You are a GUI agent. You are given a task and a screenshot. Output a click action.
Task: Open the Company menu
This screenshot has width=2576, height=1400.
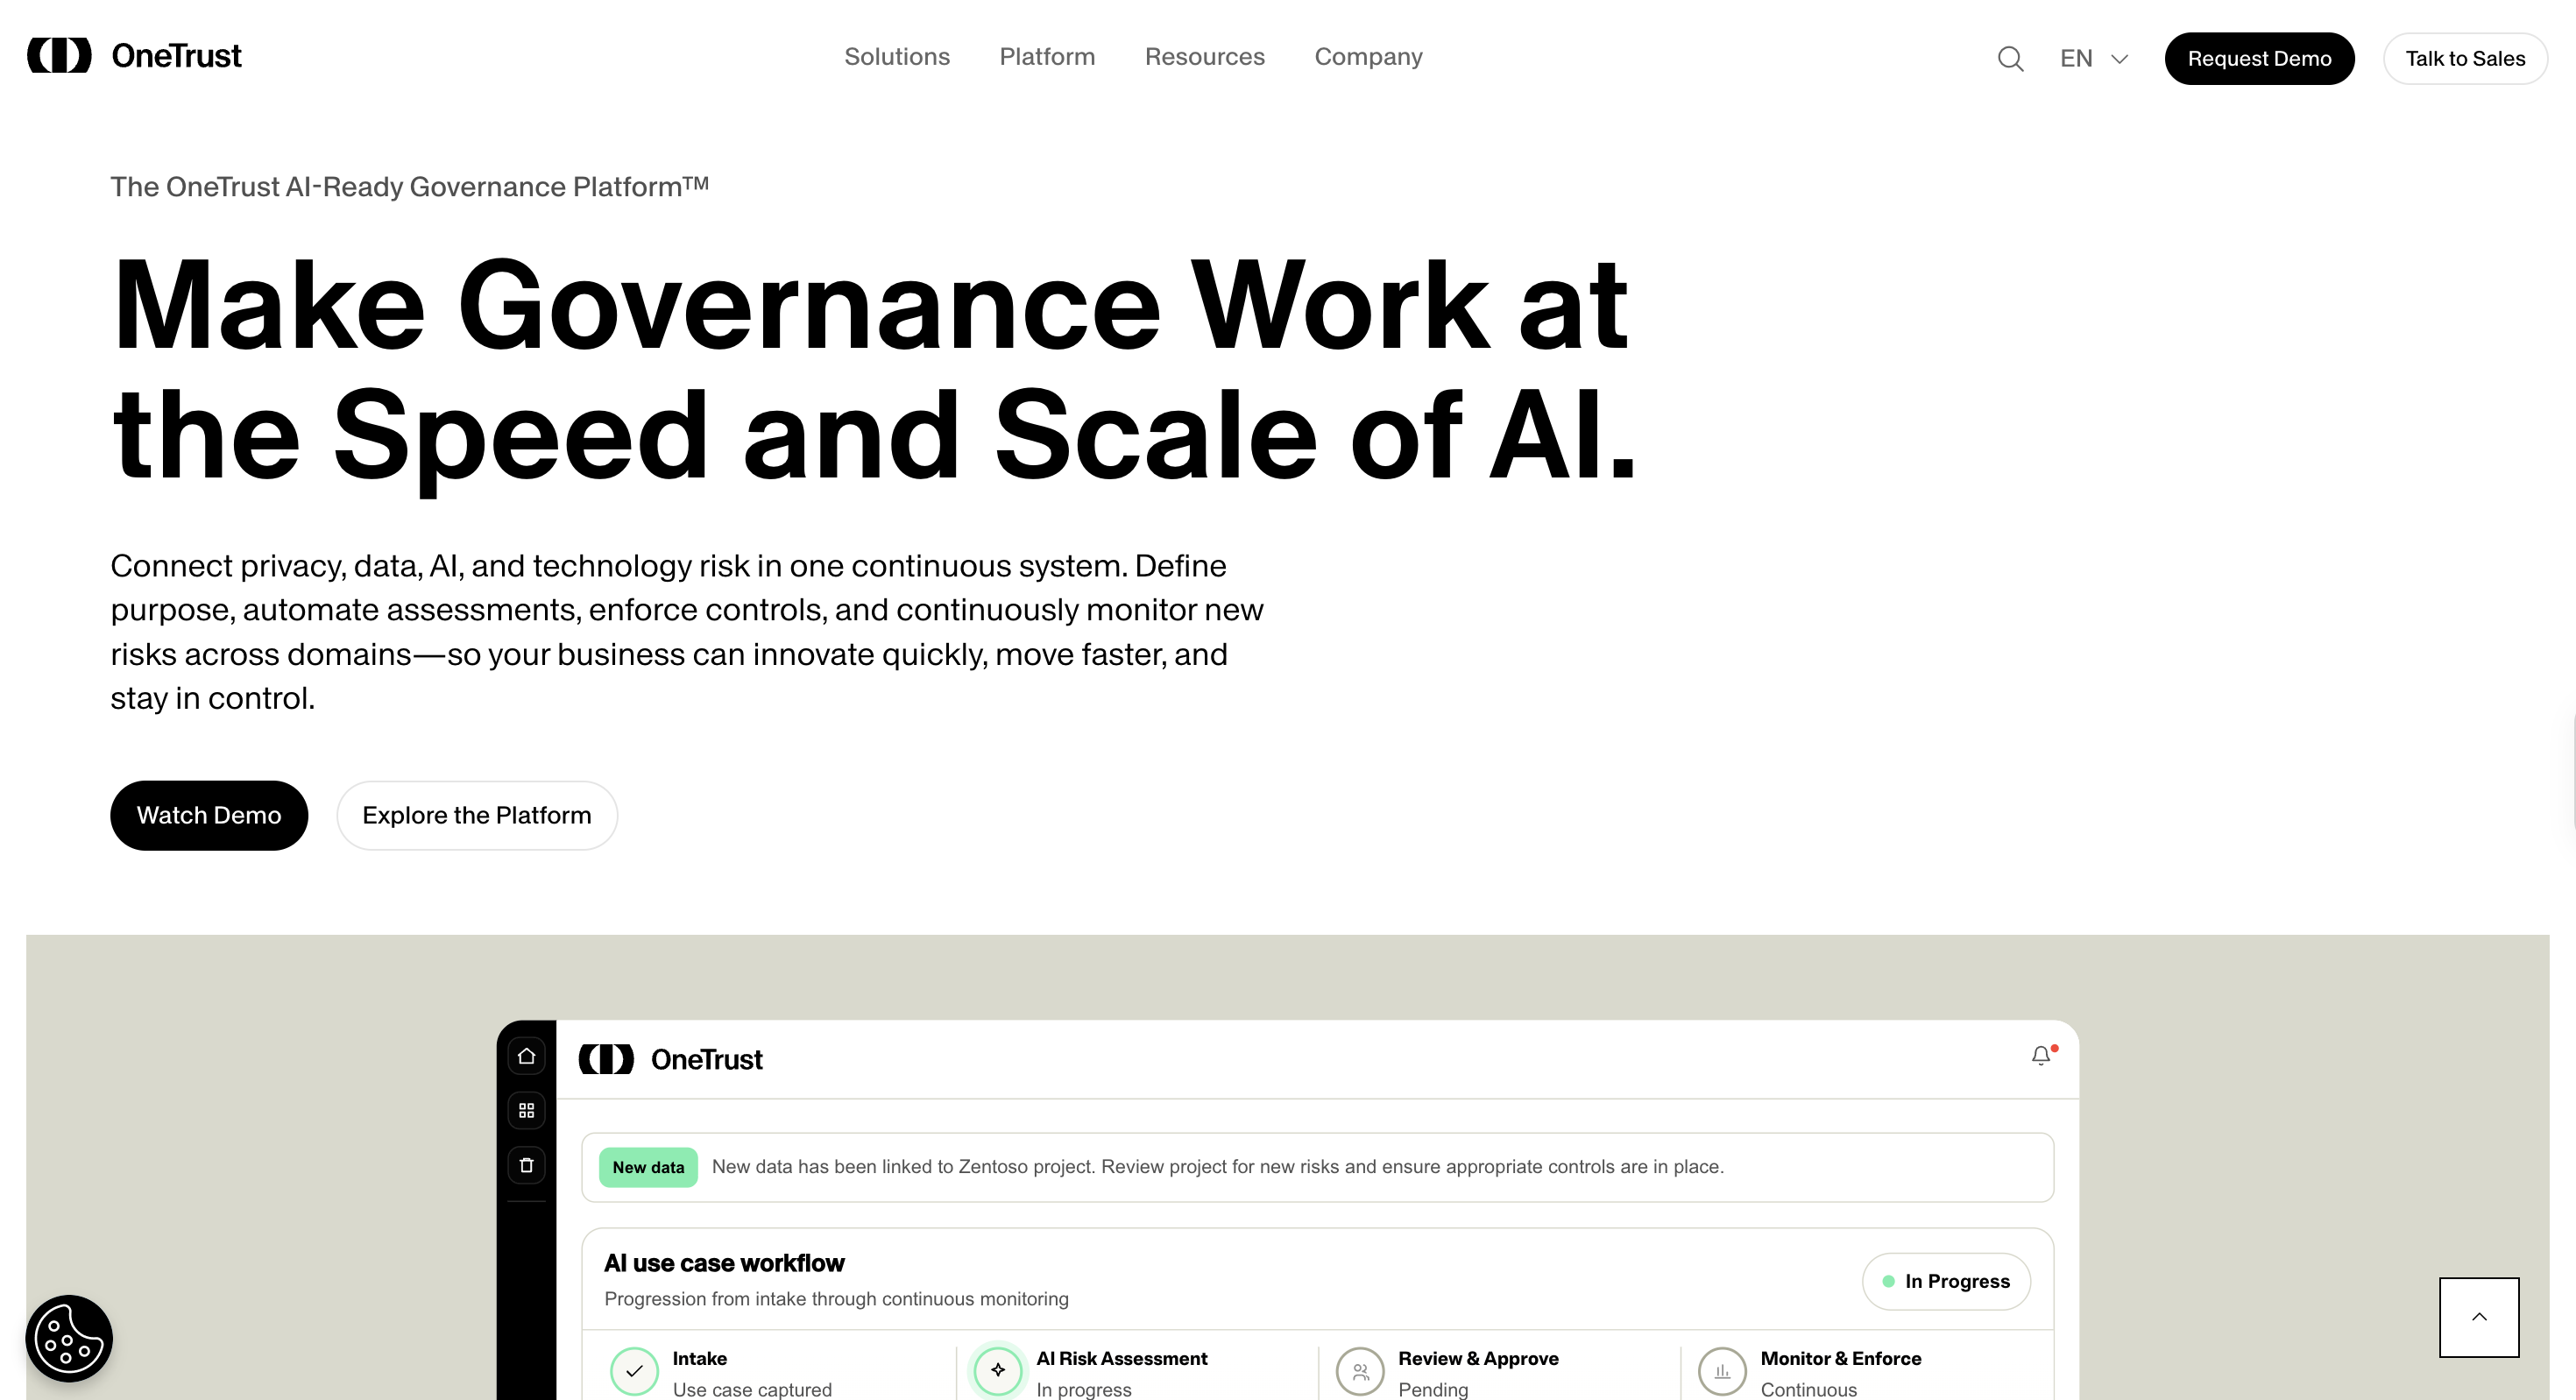tap(1368, 57)
